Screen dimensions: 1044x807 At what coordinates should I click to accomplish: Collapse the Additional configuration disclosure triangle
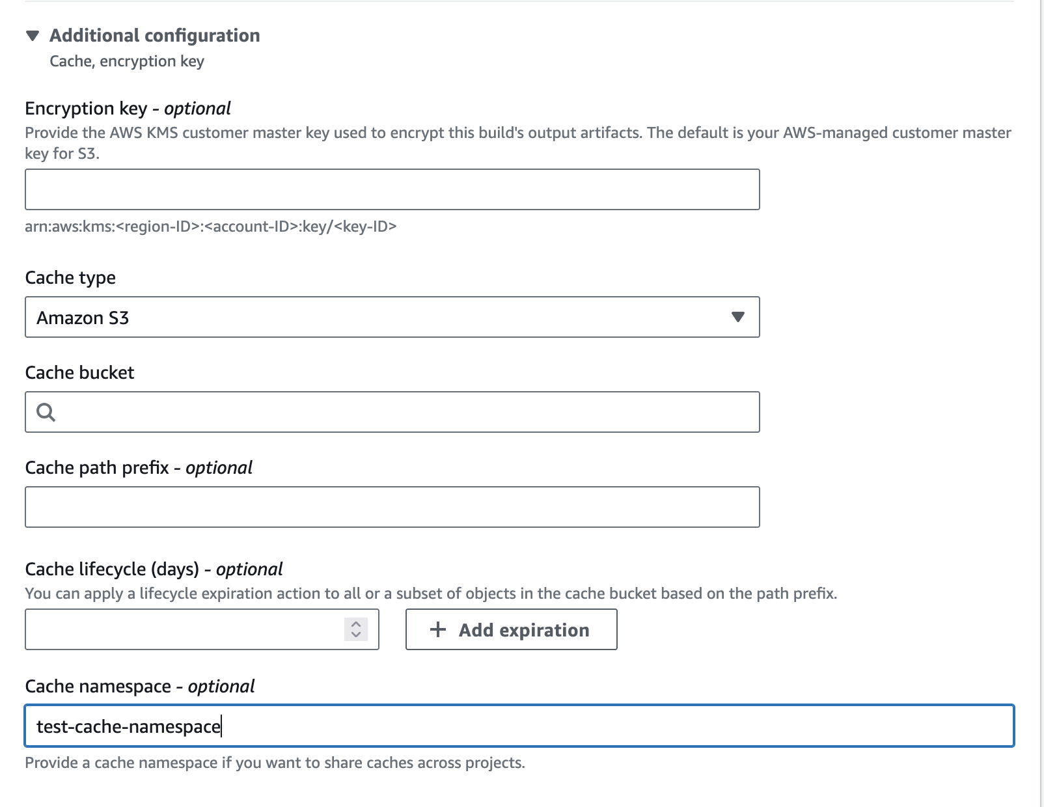[x=33, y=36]
